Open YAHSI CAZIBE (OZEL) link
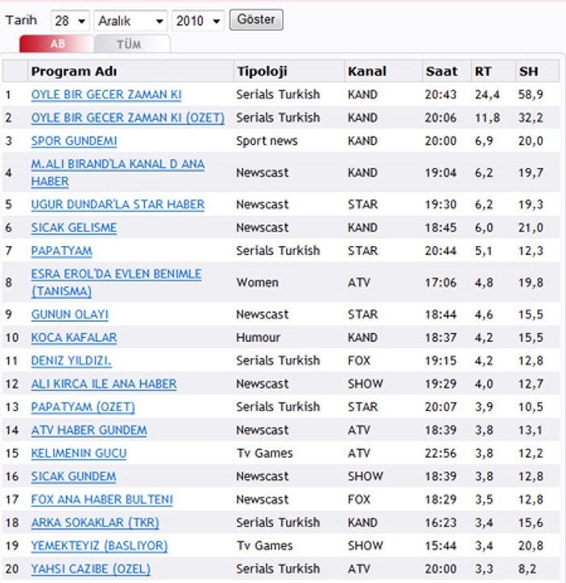The image size is (566, 583). [91, 568]
